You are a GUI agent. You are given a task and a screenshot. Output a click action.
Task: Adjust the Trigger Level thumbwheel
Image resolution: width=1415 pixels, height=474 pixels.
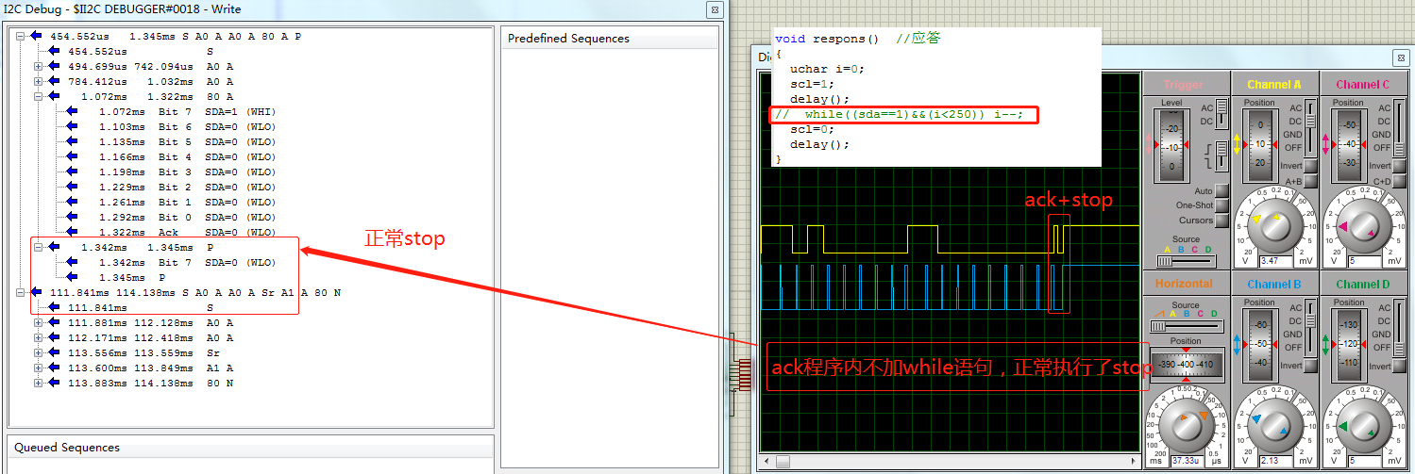pyautogui.click(x=1171, y=146)
